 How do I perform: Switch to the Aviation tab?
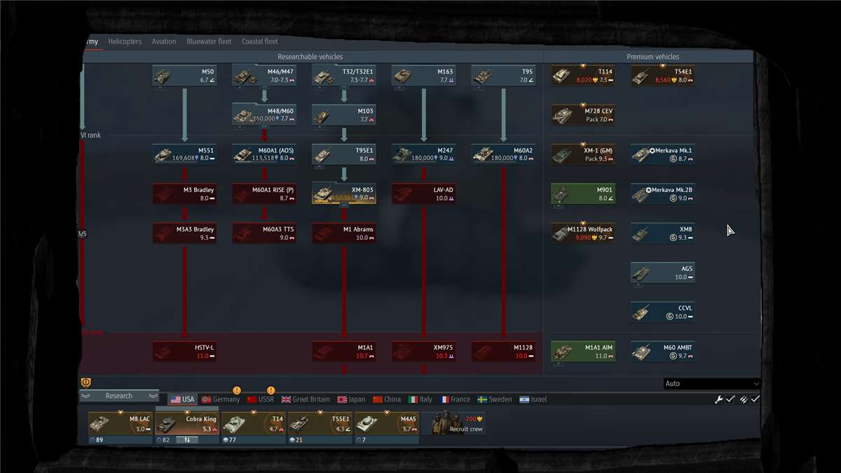[x=164, y=41]
